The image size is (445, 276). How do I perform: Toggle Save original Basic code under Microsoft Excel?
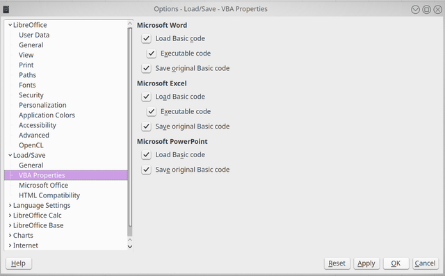pos(146,127)
